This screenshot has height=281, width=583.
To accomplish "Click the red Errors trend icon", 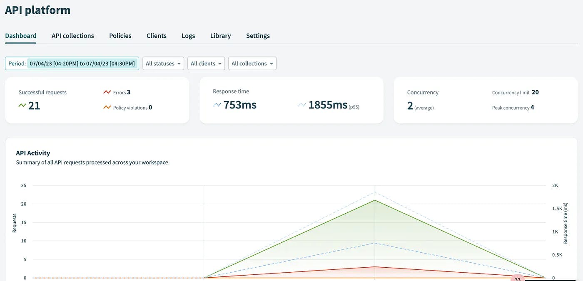I will (107, 92).
